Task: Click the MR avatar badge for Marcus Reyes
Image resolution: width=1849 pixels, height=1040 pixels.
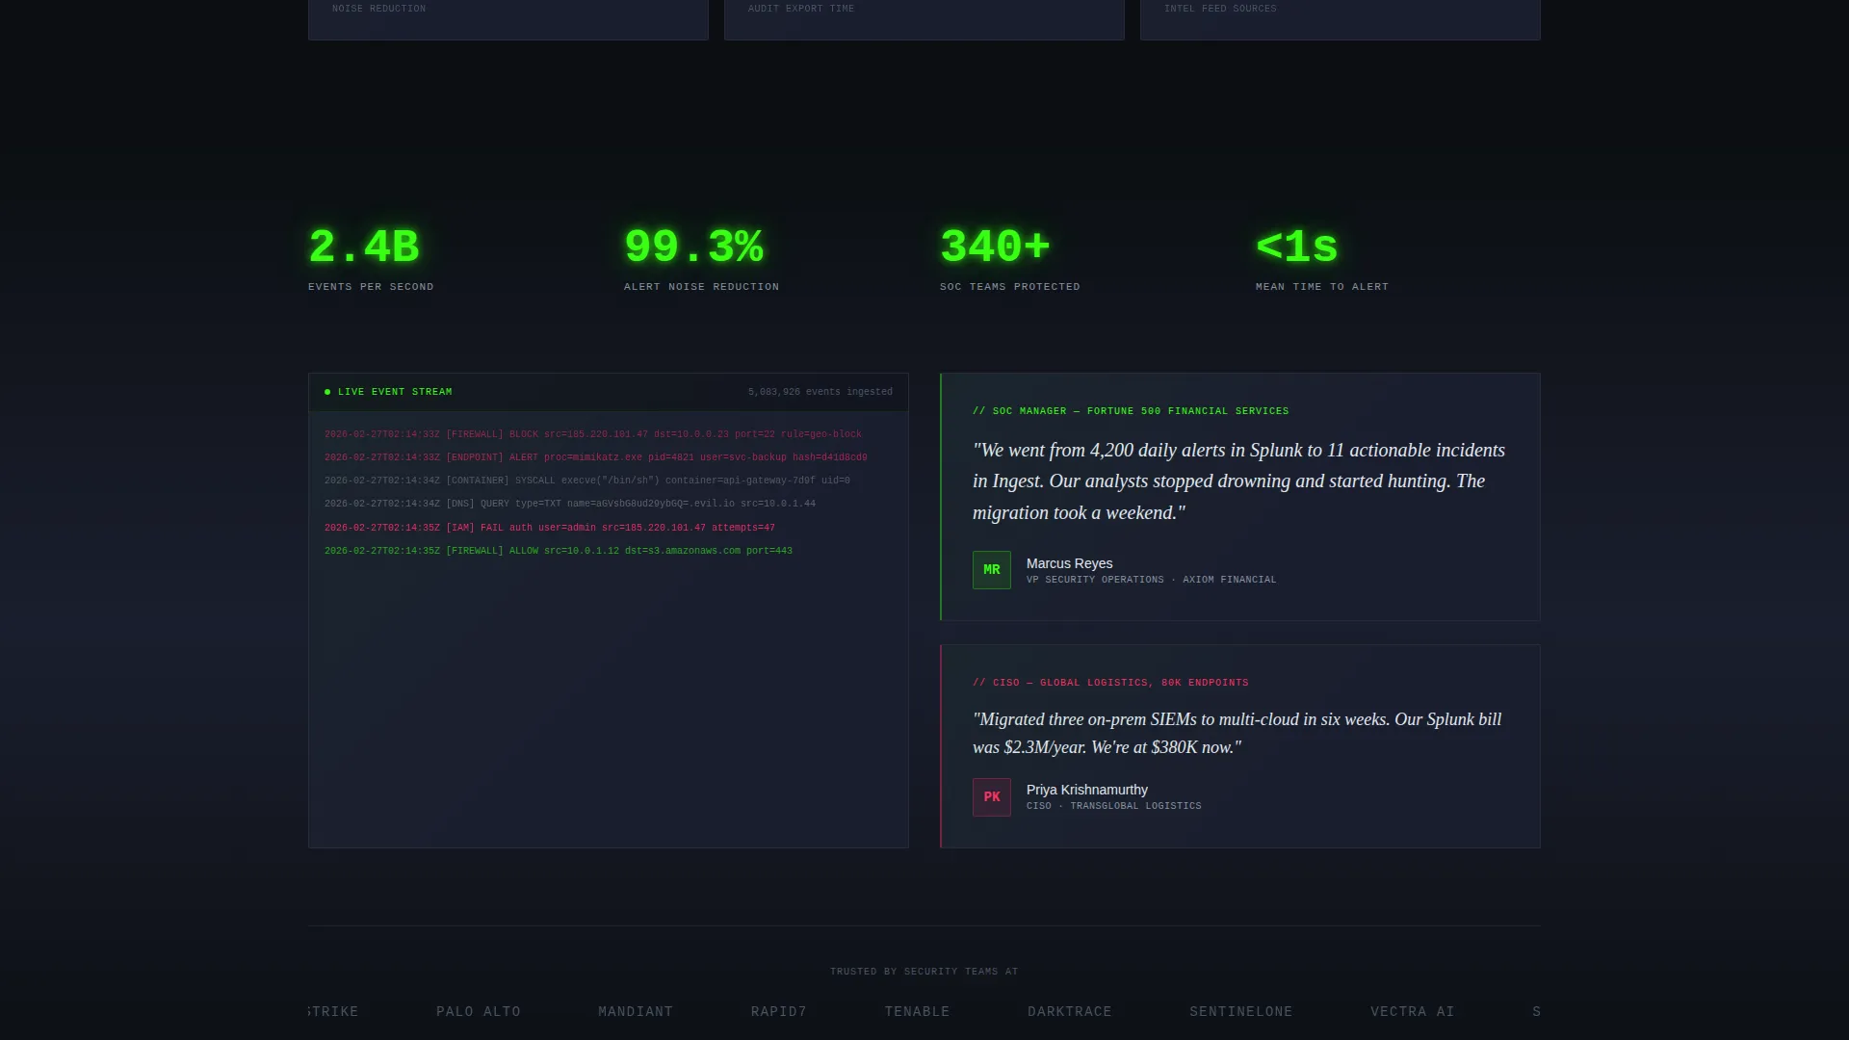Action: tap(991, 570)
